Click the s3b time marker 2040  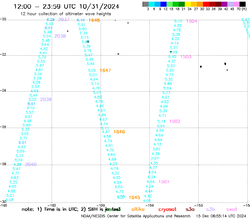[x=31, y=164]
